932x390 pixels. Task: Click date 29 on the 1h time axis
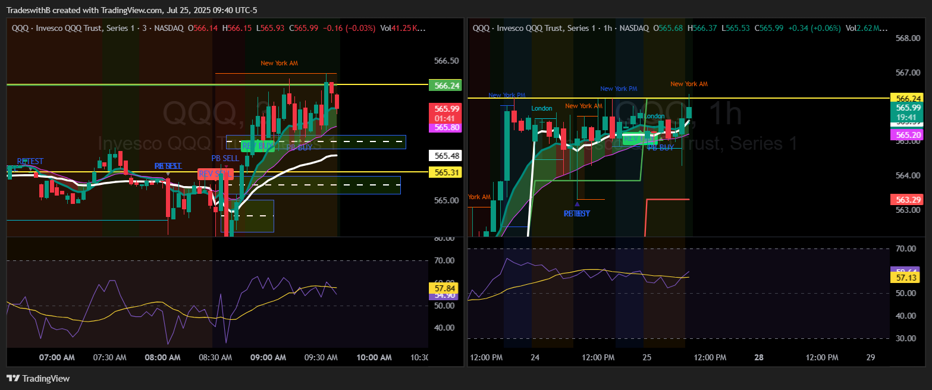click(x=871, y=357)
